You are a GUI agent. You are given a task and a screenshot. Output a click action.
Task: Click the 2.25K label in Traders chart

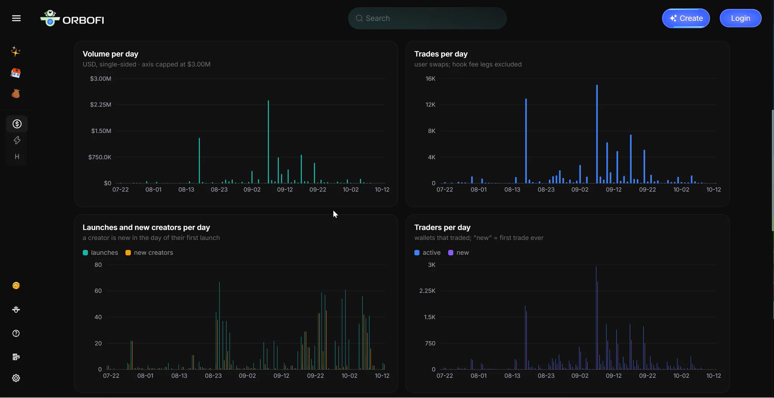click(x=427, y=291)
